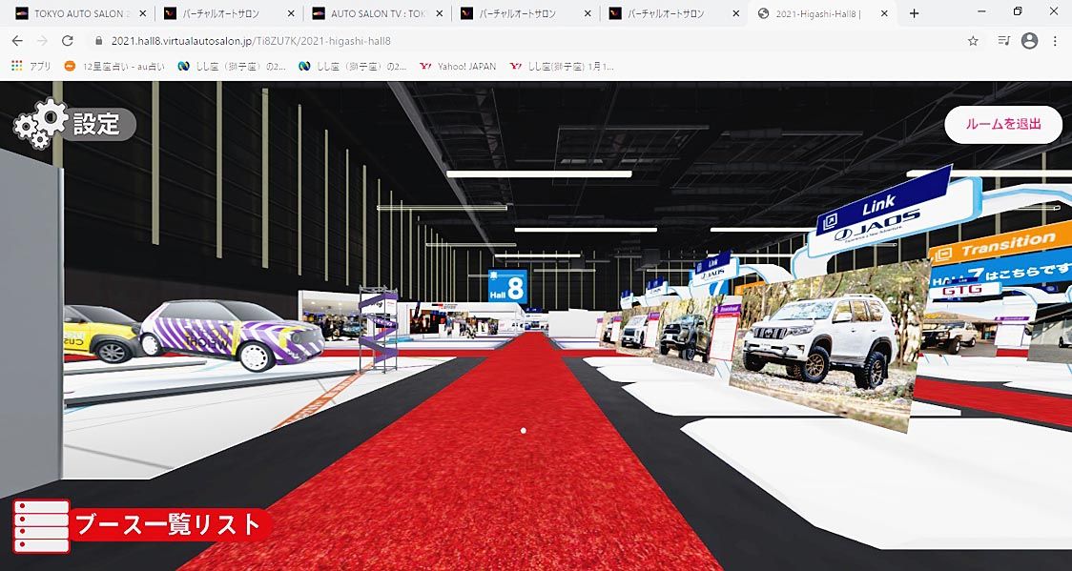Reload the page with the refresh icon
This screenshot has width=1072, height=571.
click(x=67, y=41)
